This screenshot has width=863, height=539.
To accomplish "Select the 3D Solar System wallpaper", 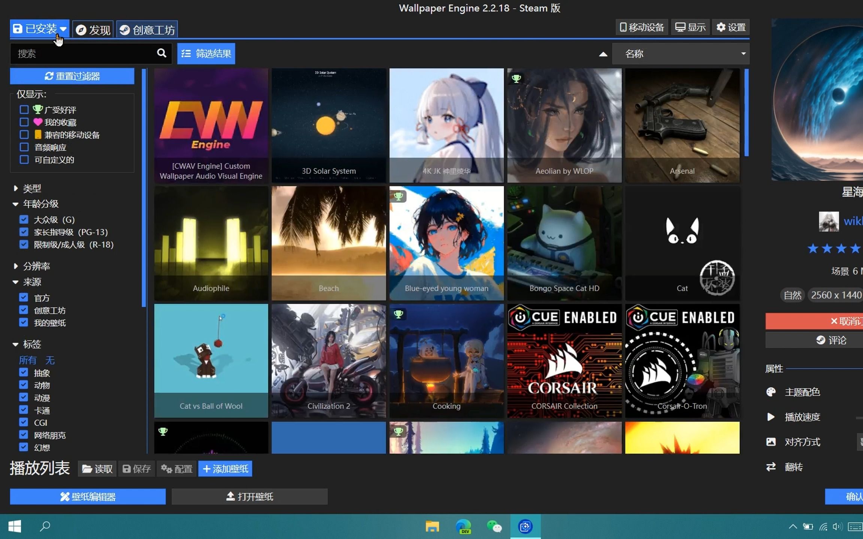I will click(329, 125).
